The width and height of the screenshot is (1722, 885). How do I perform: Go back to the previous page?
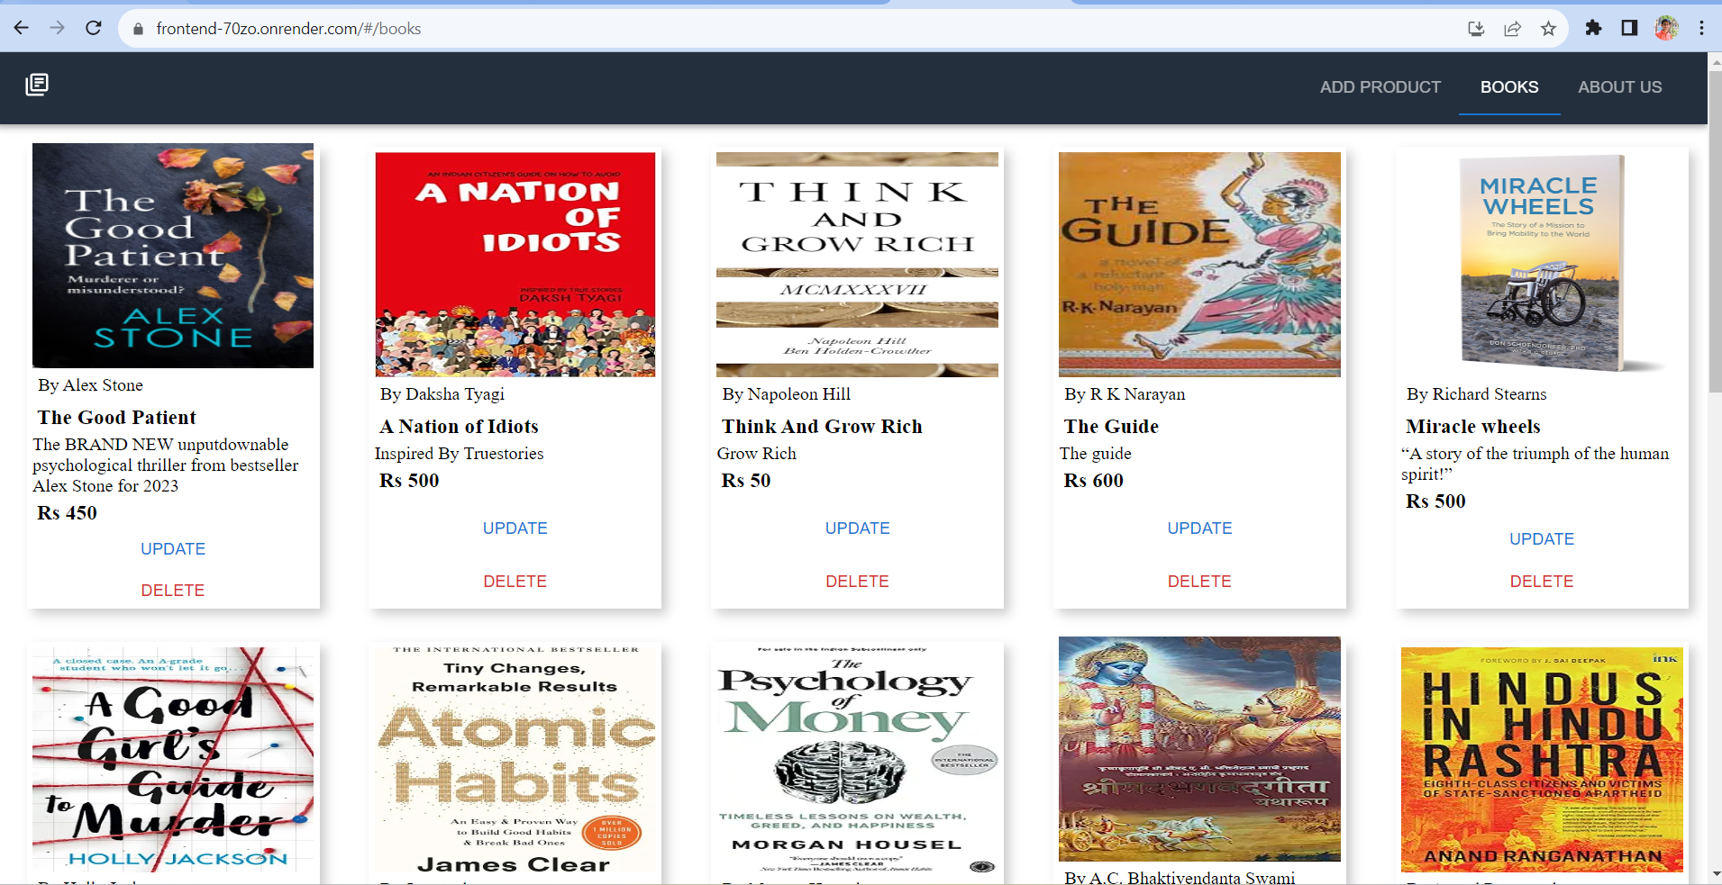[x=22, y=28]
